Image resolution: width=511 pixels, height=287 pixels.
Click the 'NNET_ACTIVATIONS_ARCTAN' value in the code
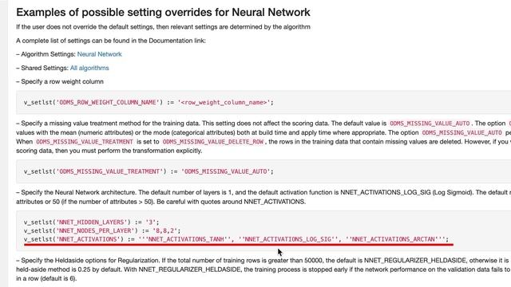[395, 239]
